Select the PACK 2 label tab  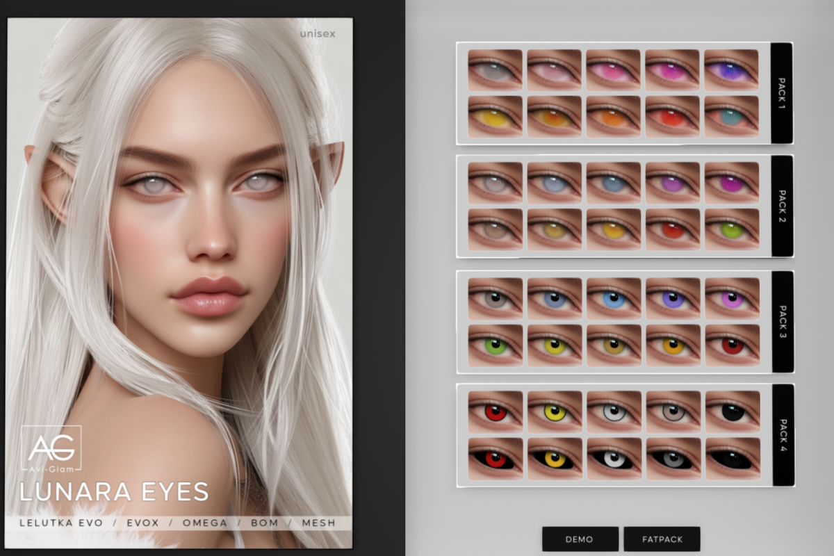click(782, 206)
